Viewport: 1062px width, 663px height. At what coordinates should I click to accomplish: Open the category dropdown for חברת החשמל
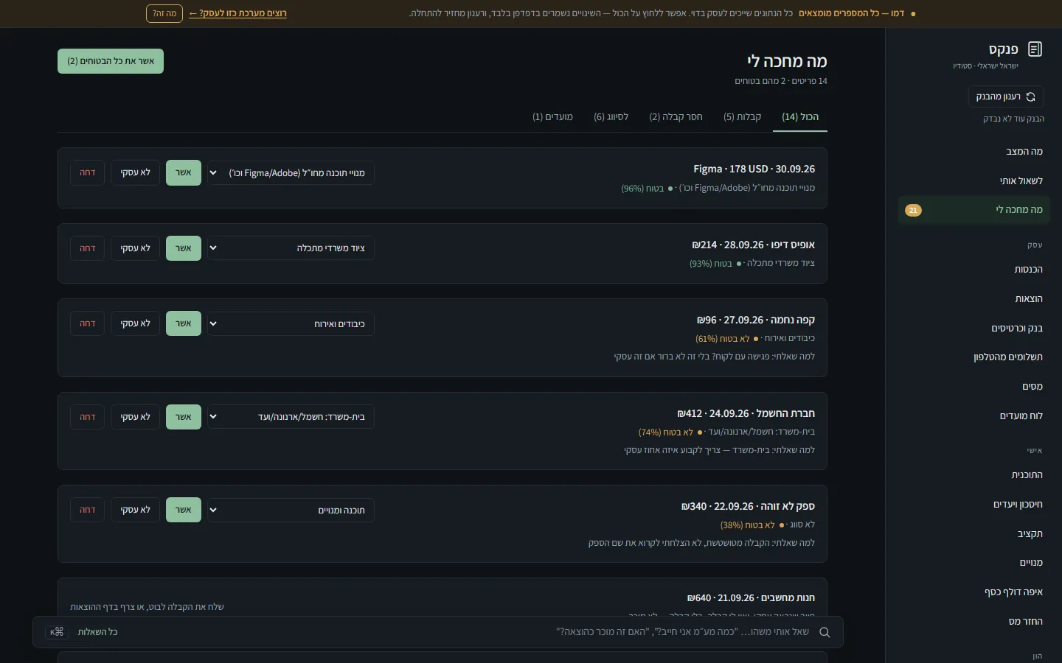[x=291, y=417]
